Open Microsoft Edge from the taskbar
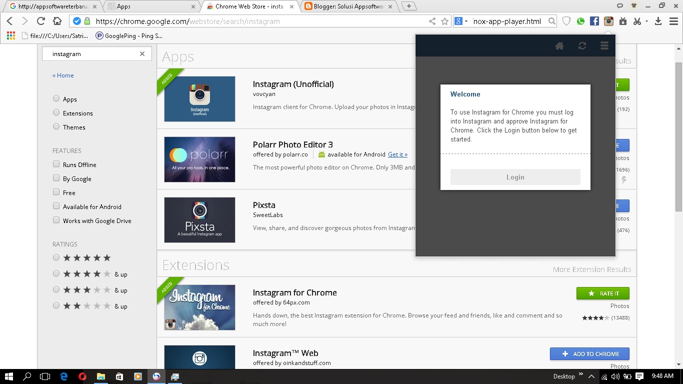 64,376
